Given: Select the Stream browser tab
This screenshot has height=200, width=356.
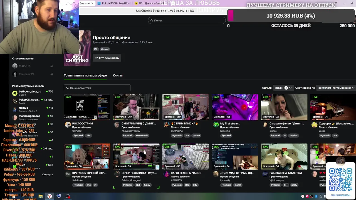Looking at the screenshot, I should tap(87, 3).
